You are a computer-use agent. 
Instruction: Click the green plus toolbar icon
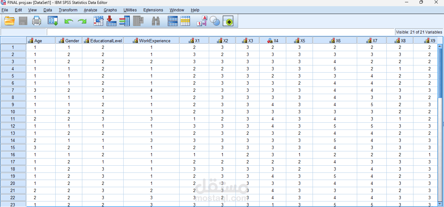click(x=228, y=21)
